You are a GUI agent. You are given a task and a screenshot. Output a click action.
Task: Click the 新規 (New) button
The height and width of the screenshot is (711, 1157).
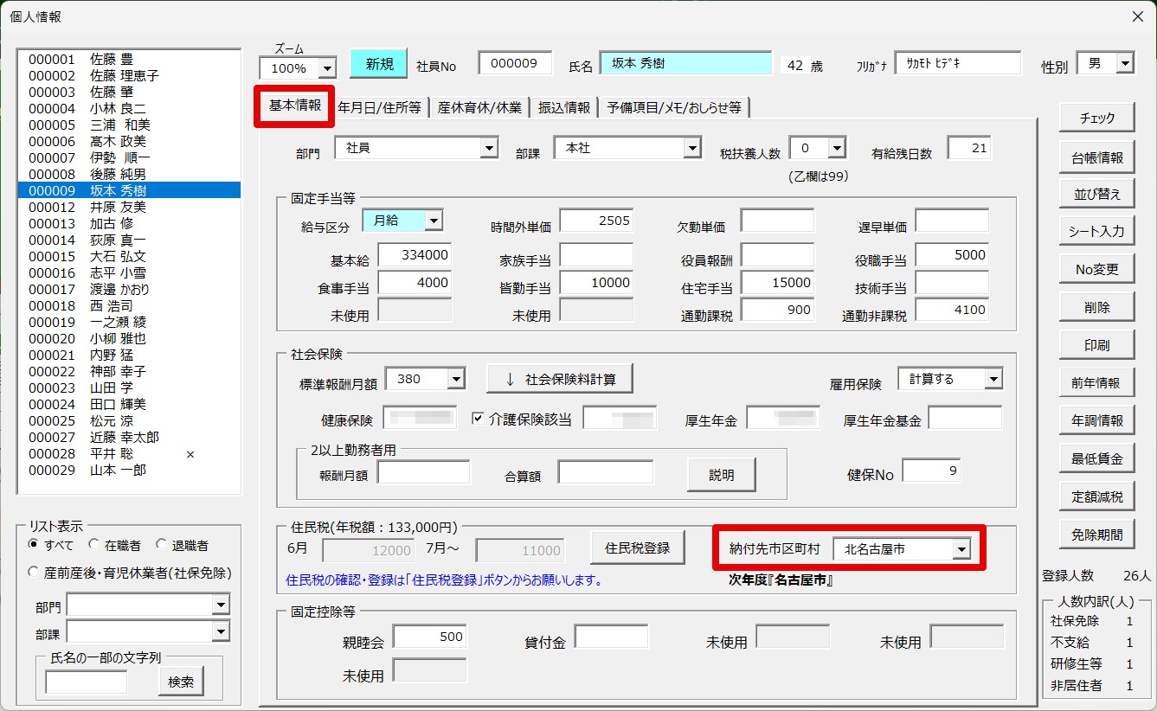tap(378, 63)
